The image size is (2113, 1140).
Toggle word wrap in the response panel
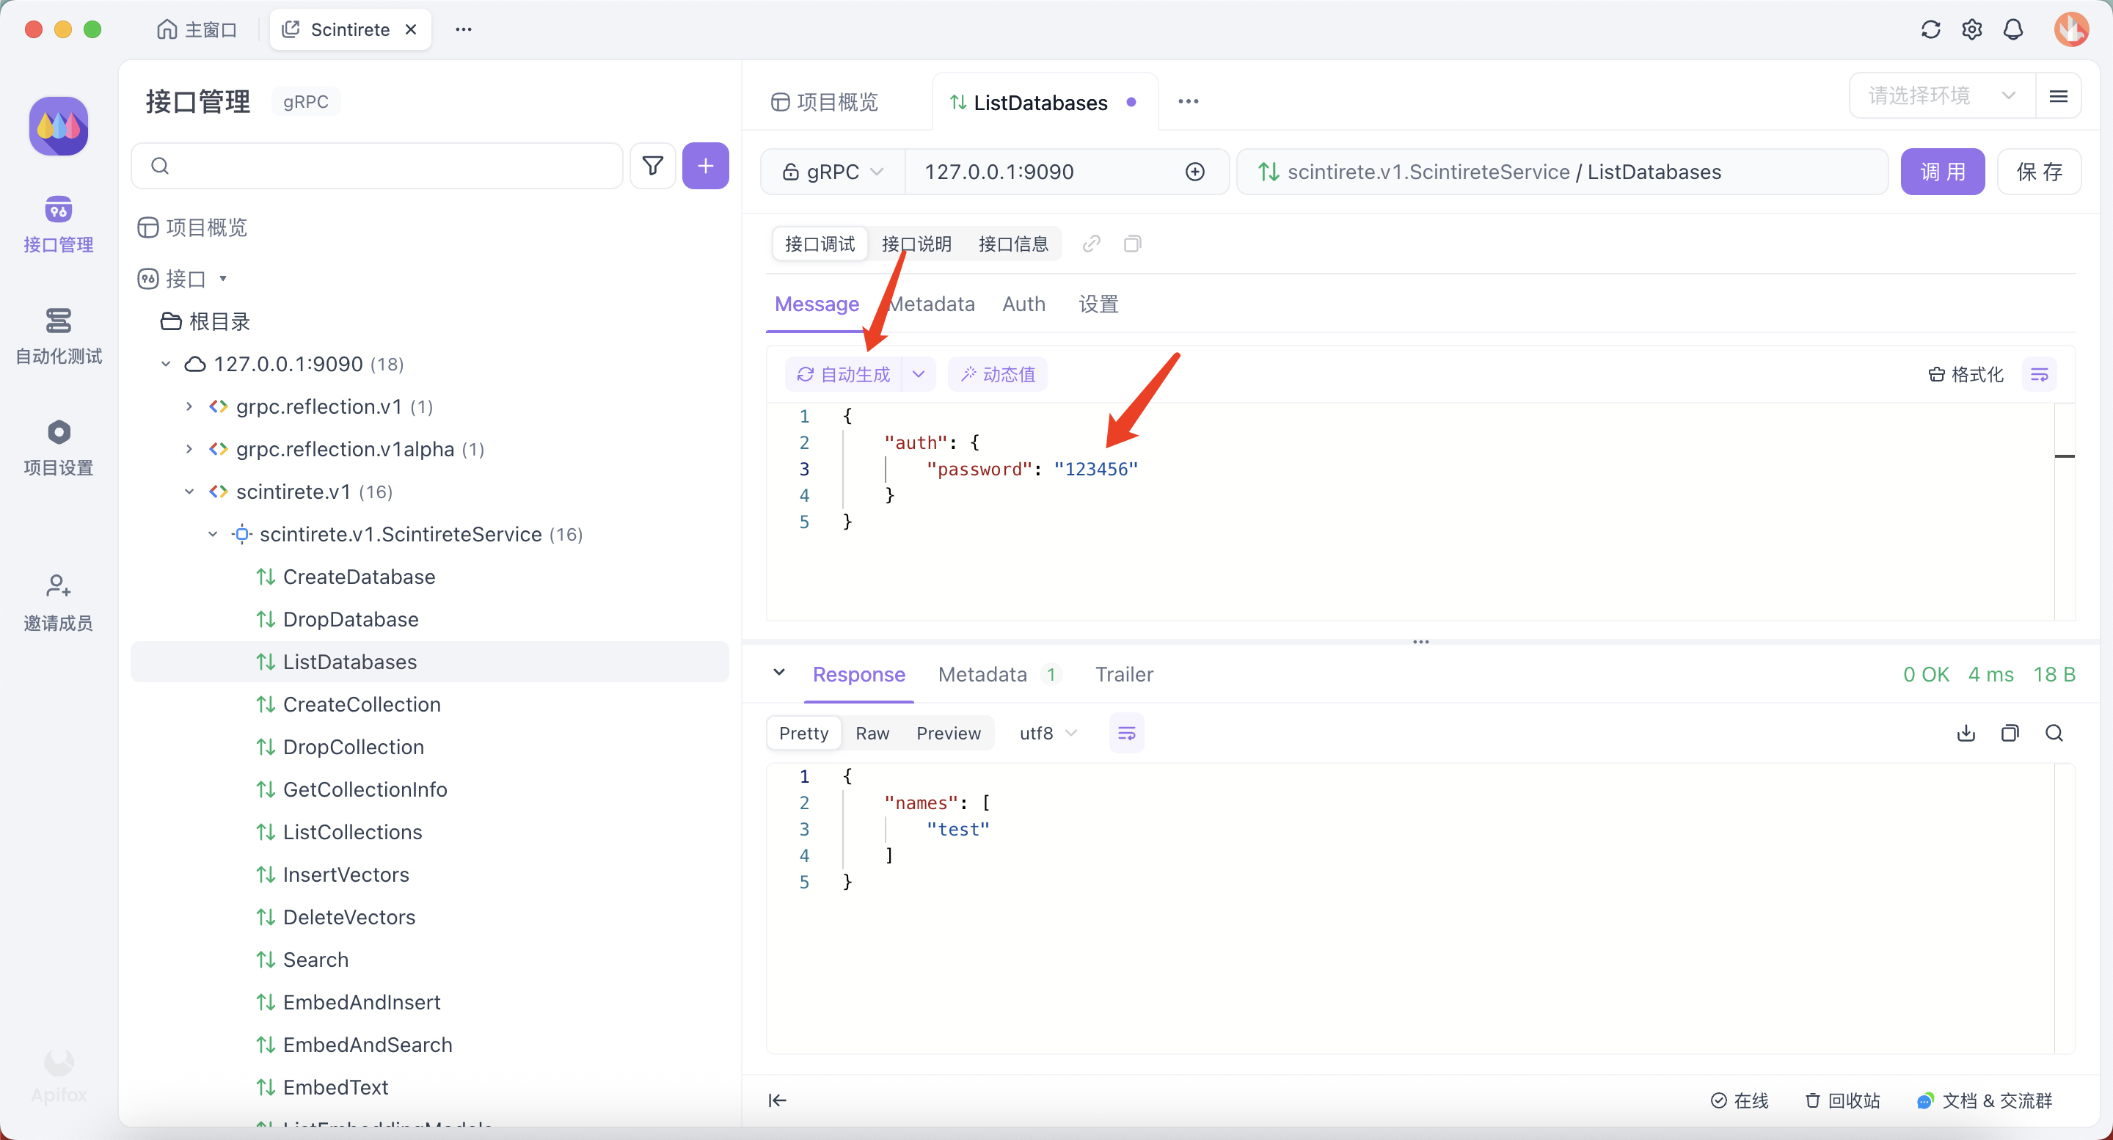(1126, 733)
